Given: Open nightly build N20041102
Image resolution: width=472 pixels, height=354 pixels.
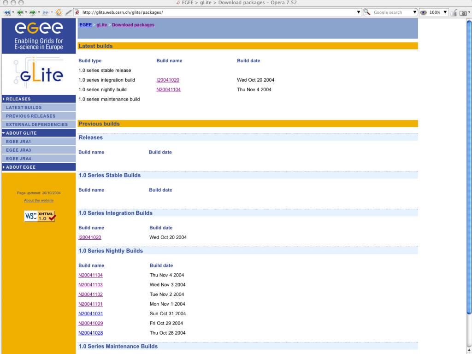Looking at the screenshot, I should (x=90, y=295).
